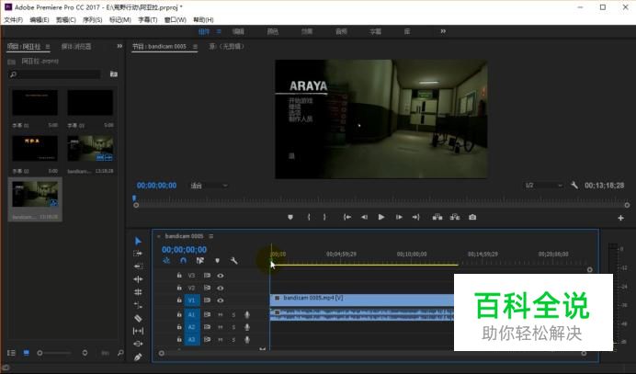Screen dimensions: 636x374
Task: Select the Pen tool in tools panel
Action: (x=138, y=357)
